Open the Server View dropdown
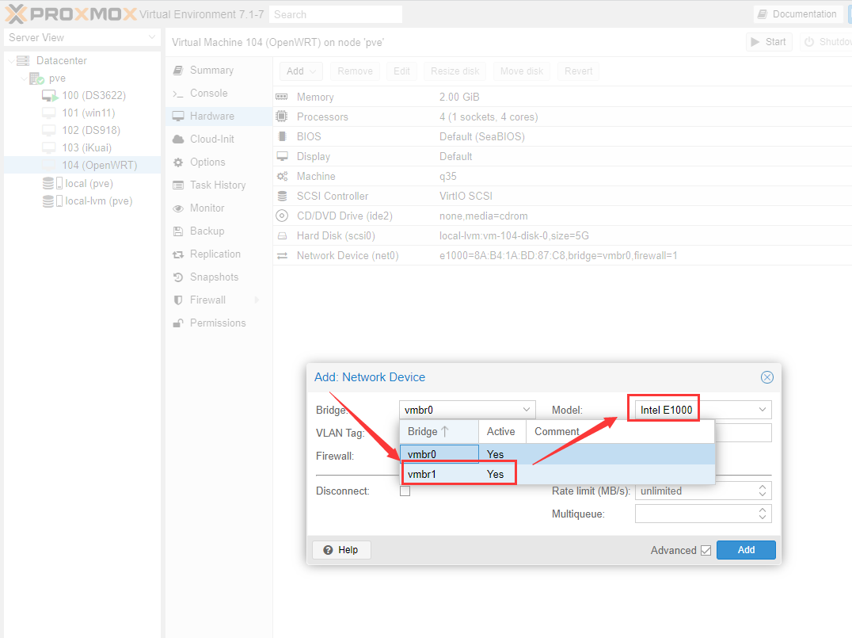 152,38
